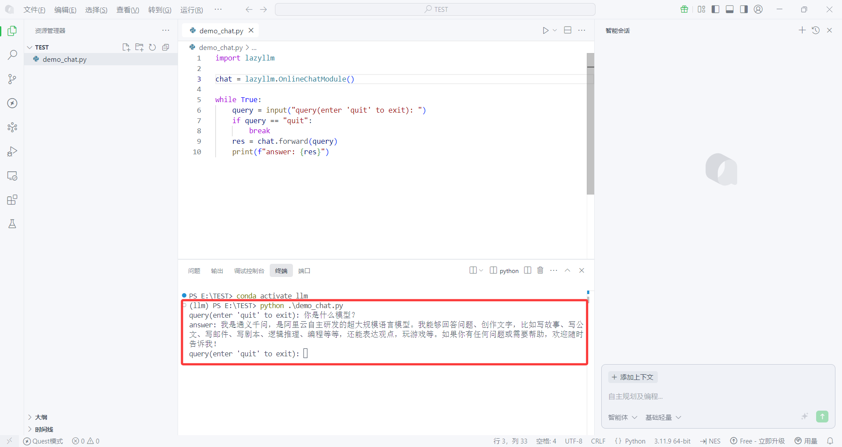
Task: Open explorer panel more actions menu
Action: tap(166, 30)
